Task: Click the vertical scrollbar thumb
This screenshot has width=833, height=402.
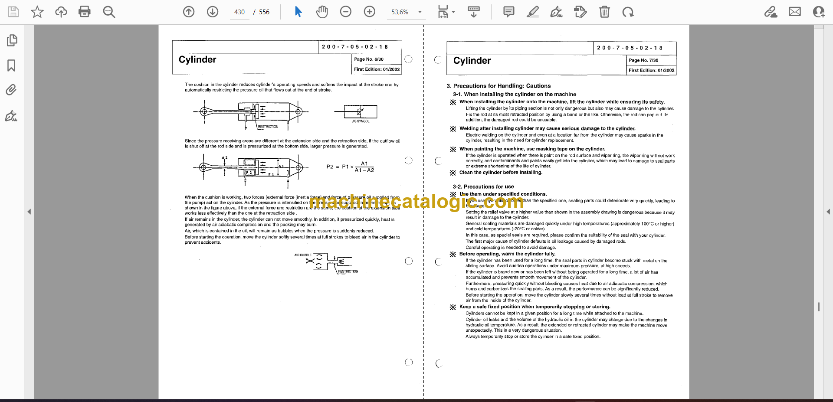Action: (819, 307)
